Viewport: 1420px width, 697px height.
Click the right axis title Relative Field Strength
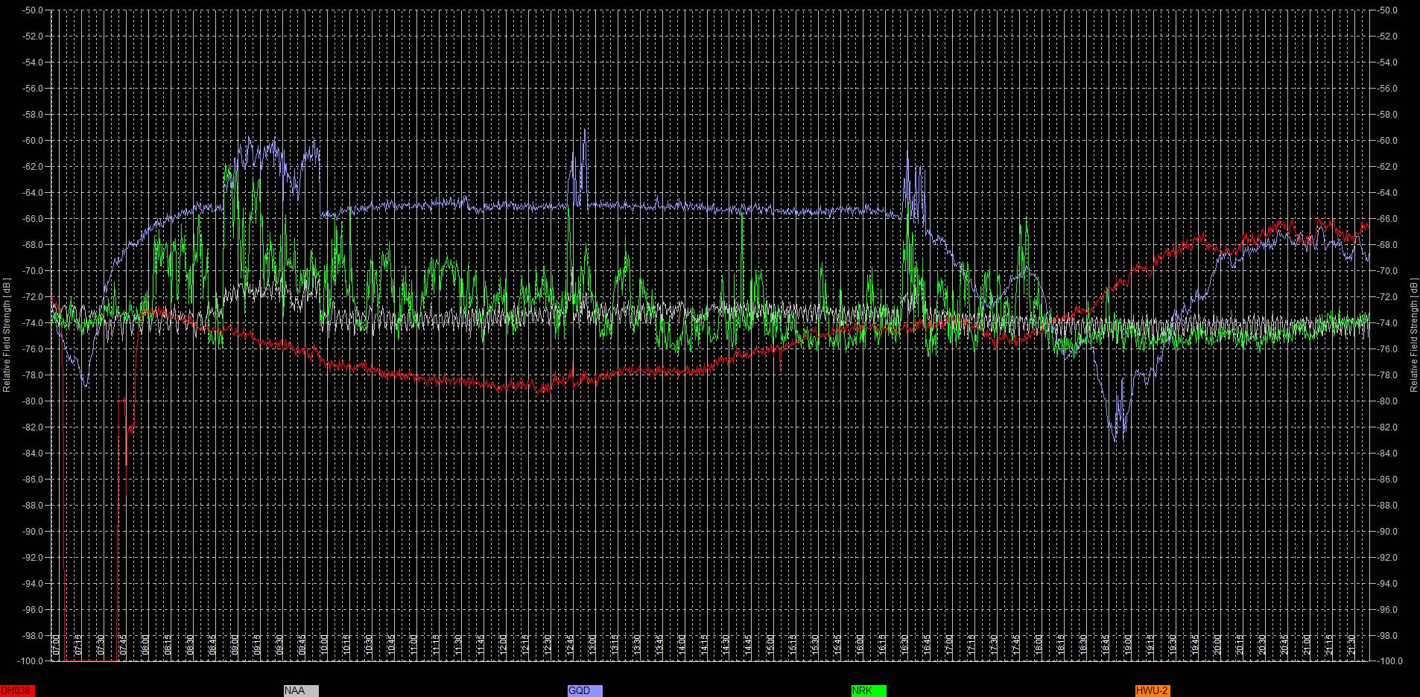tap(1413, 335)
